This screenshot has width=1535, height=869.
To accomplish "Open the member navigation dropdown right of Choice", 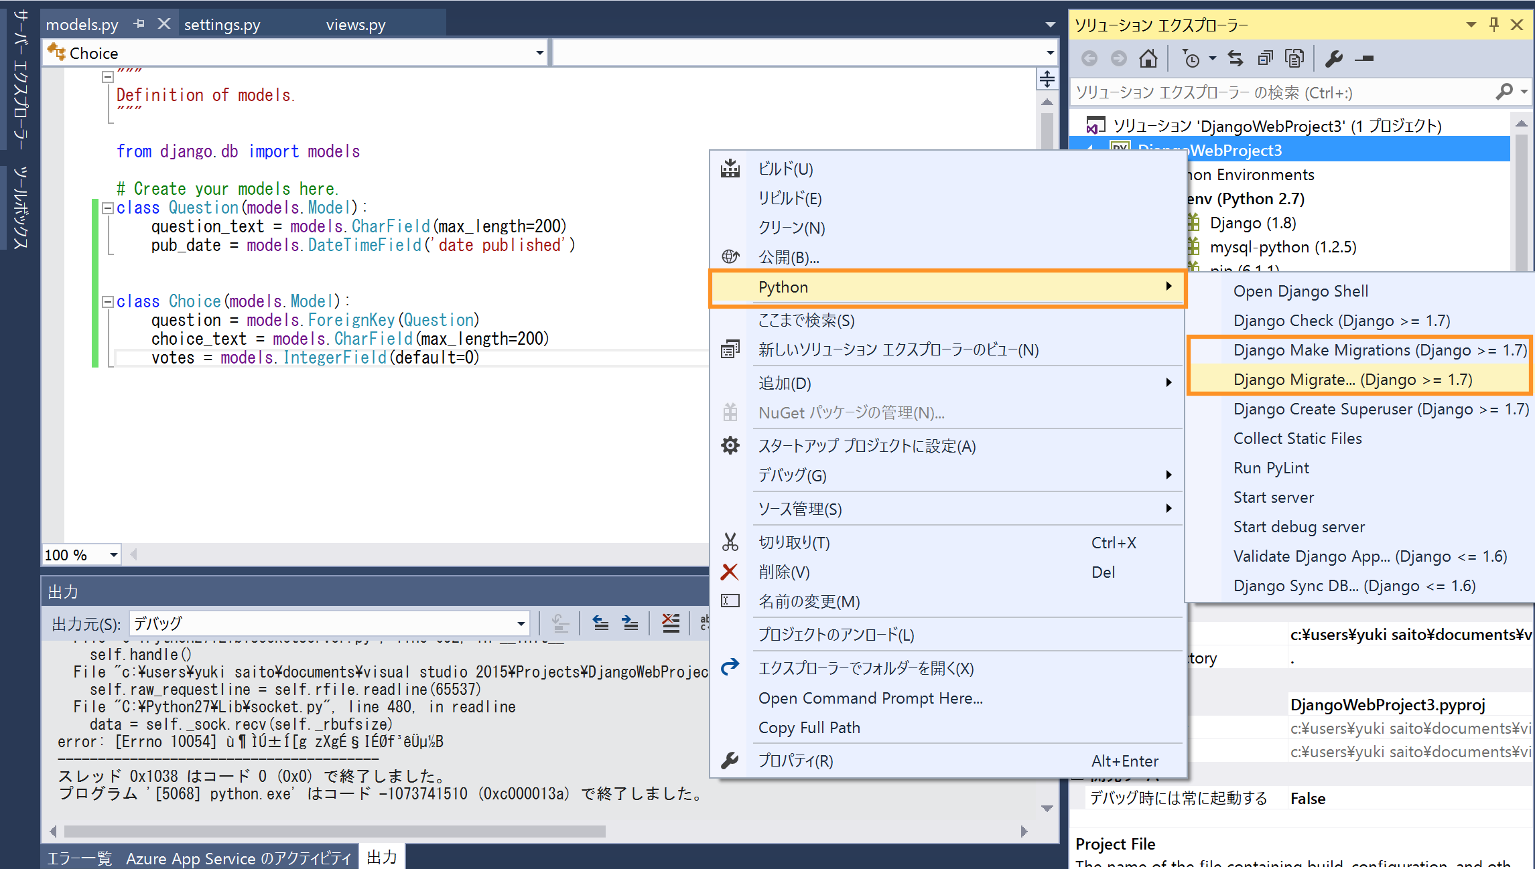I will point(1050,53).
